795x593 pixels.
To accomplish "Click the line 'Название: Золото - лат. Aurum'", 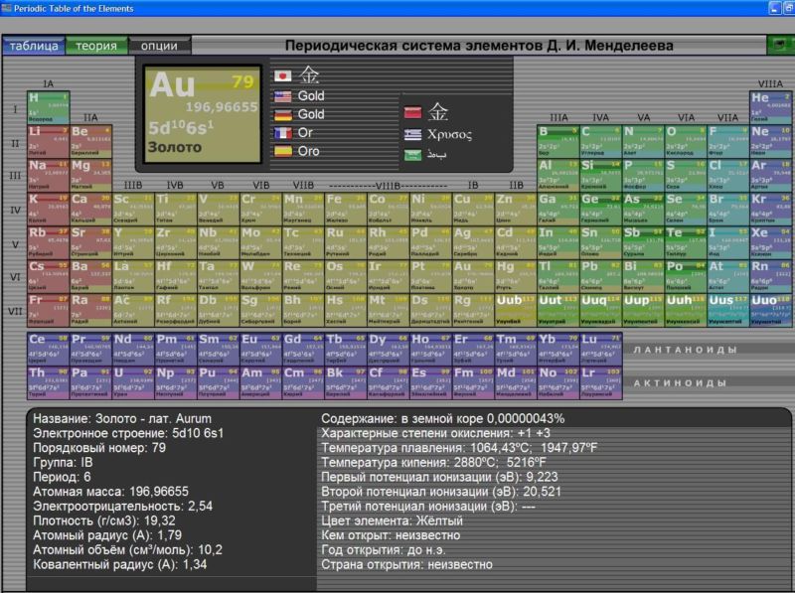I will point(122,418).
